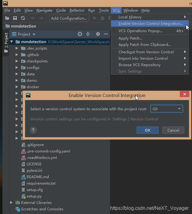Open Checkout from Version Control submenu

click(150, 52)
